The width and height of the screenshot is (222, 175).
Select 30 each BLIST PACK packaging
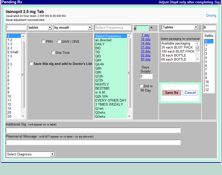pos(178,47)
